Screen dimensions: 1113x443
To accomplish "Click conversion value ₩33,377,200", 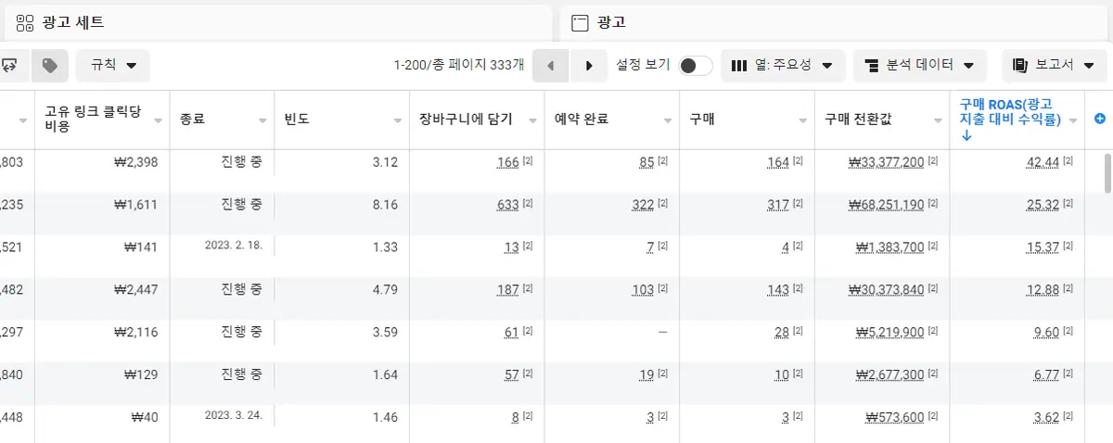I will 886,162.
